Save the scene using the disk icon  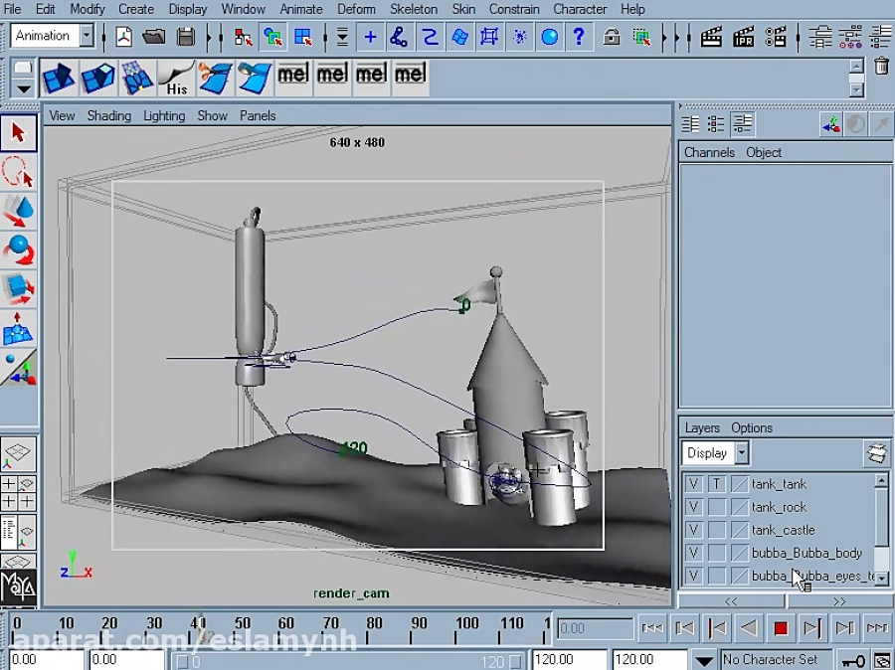click(x=186, y=36)
